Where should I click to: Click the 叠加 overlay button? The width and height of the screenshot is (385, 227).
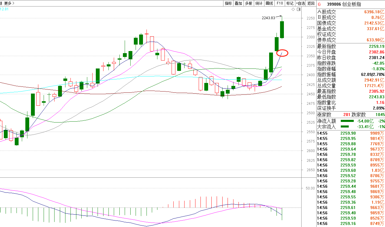[x=238, y=3]
